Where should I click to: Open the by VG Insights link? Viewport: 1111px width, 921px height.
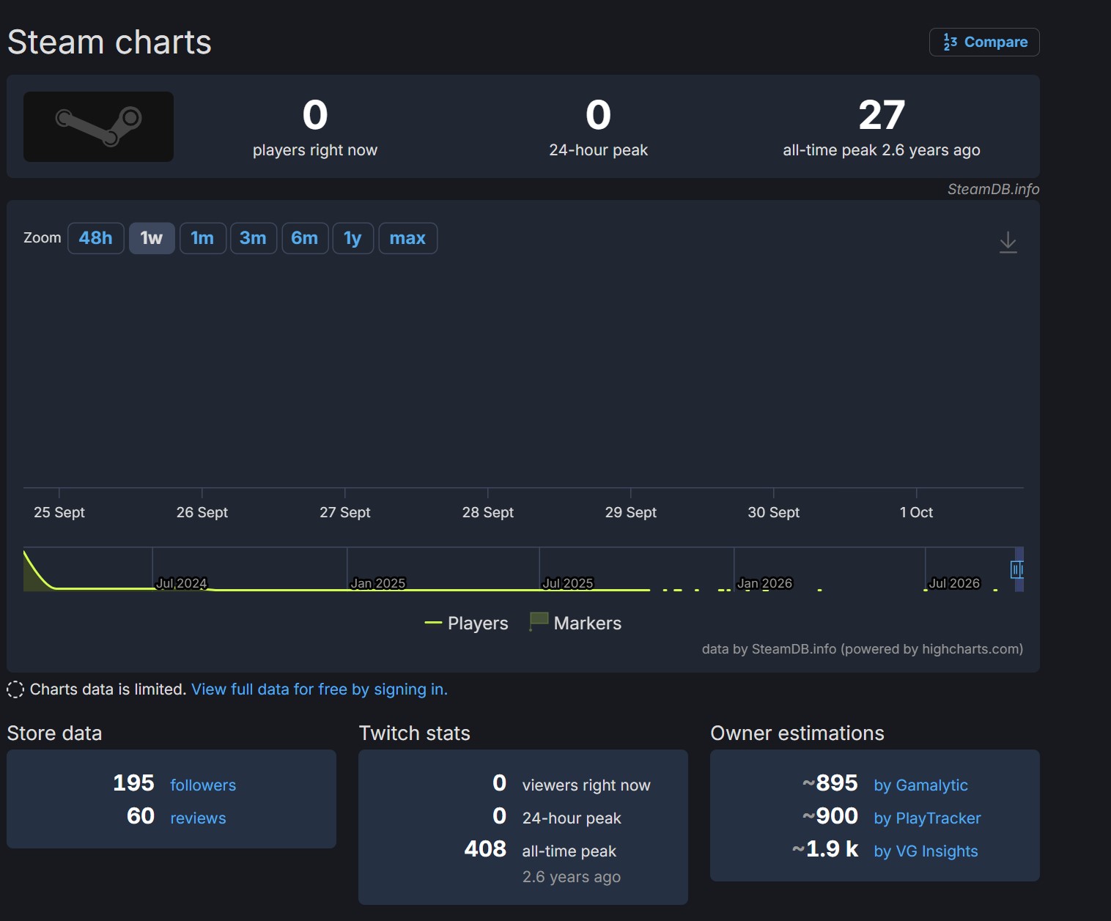point(926,851)
